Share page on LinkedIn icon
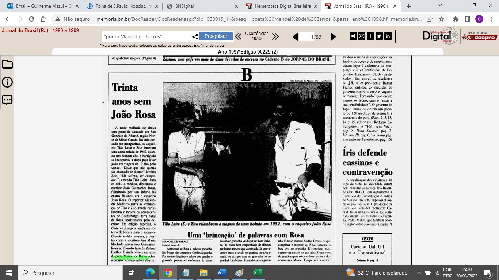The width and height of the screenshot is (499, 280). coord(388,36)
